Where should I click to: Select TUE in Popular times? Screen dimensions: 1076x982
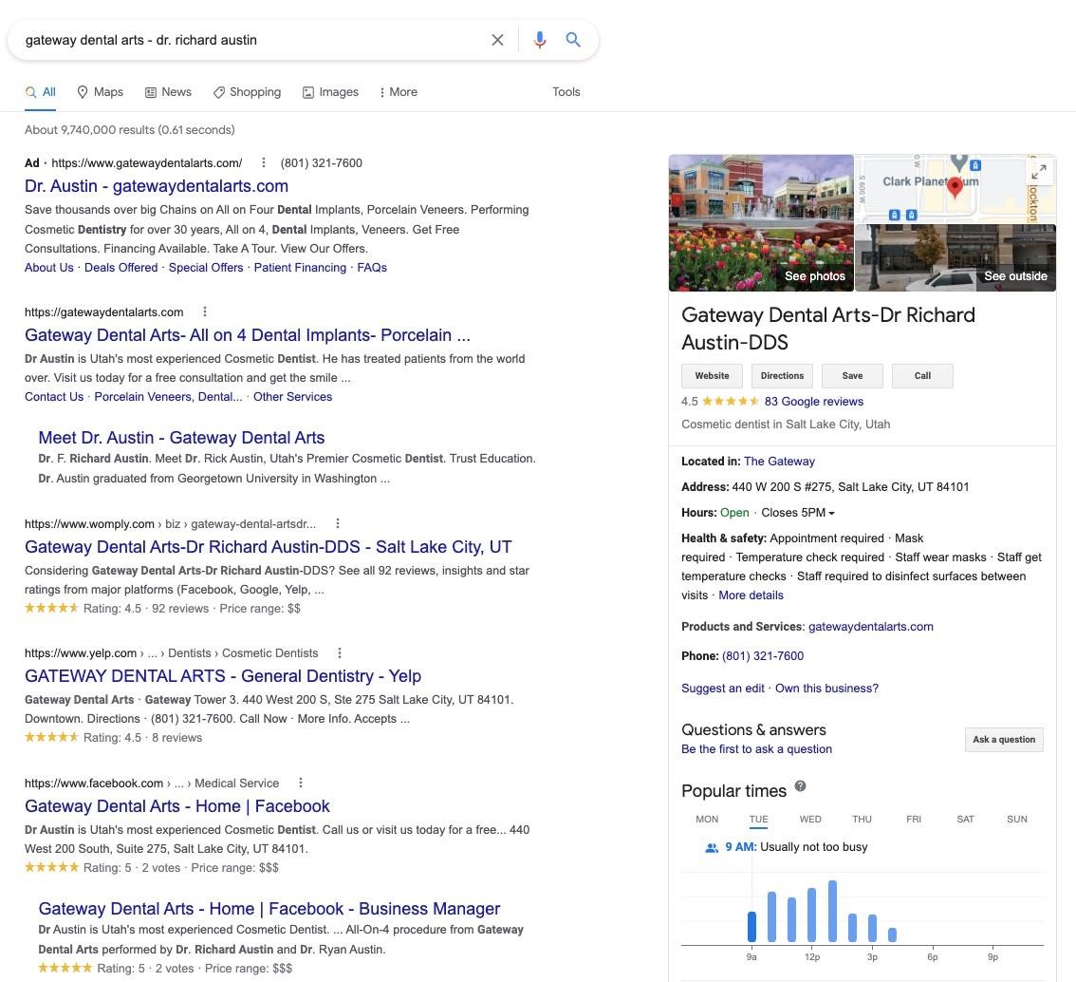pos(758,820)
